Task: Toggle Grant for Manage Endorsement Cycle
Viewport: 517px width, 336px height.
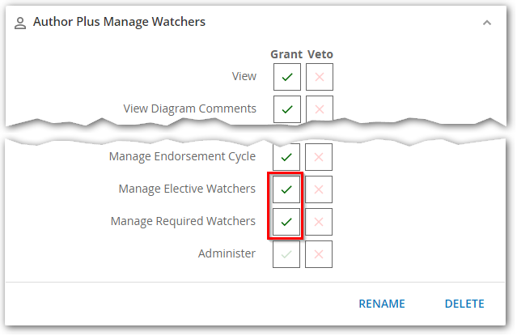Action: pyautogui.click(x=286, y=157)
